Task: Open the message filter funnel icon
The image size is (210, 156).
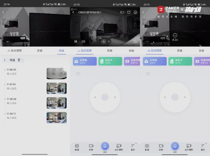Action: [19, 60]
